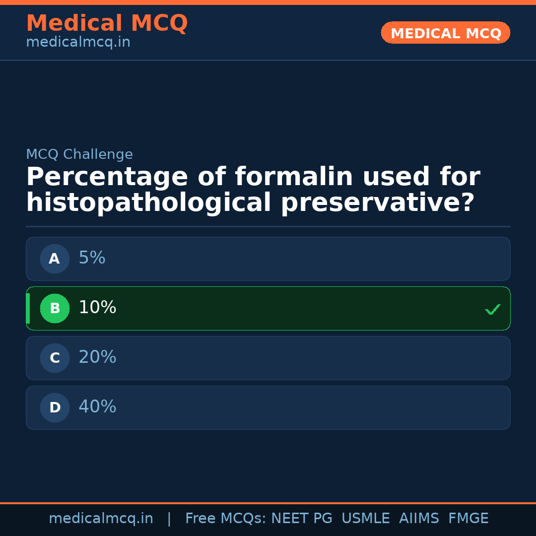Click the formalin percentage question text

(x=253, y=190)
